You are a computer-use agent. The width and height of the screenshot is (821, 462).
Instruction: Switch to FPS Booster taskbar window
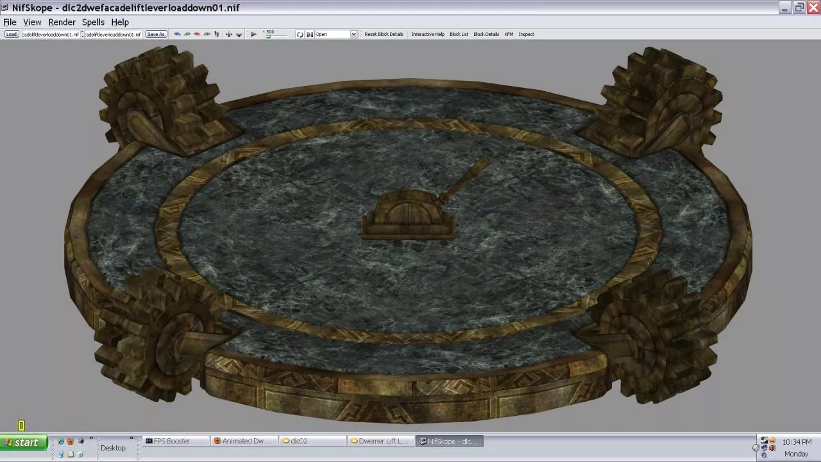pyautogui.click(x=176, y=441)
